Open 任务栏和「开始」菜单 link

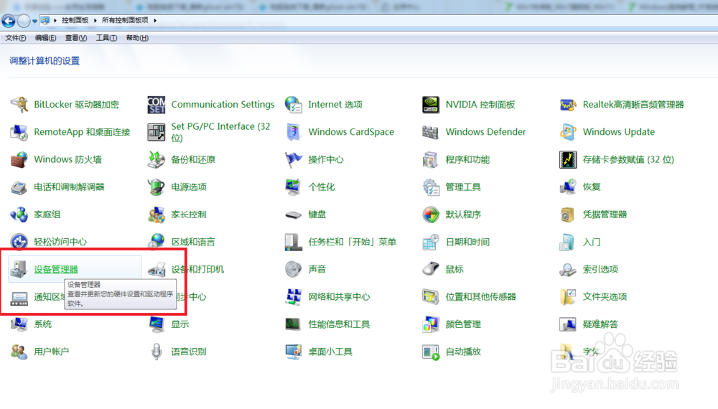pos(352,242)
